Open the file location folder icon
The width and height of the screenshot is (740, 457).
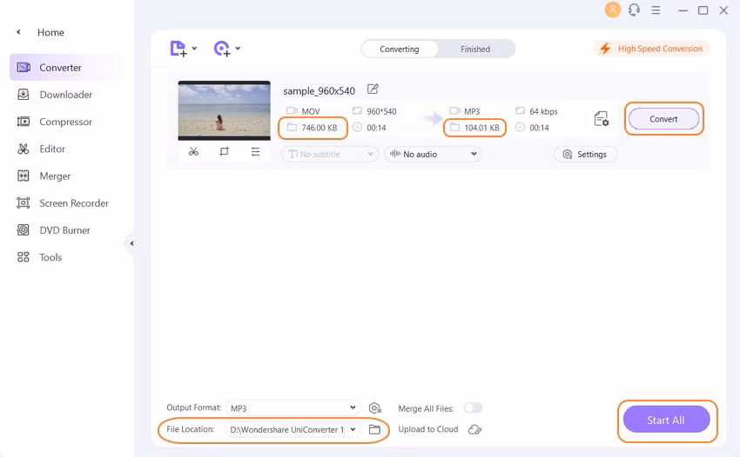tap(375, 429)
